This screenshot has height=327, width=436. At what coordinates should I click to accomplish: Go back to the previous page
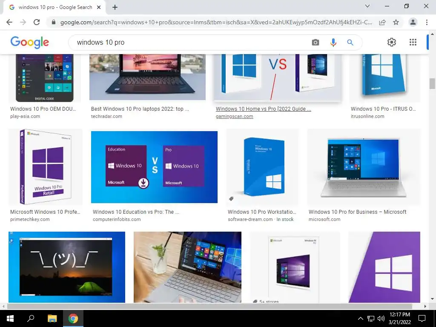click(9, 22)
